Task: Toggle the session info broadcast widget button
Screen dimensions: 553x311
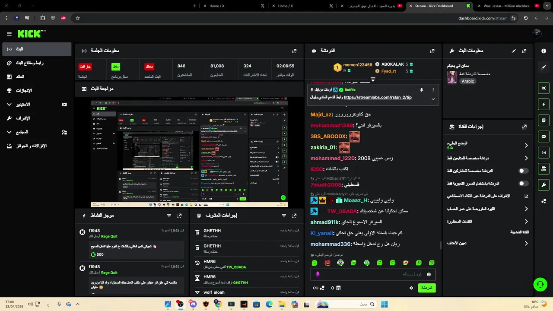Action: [543, 152]
